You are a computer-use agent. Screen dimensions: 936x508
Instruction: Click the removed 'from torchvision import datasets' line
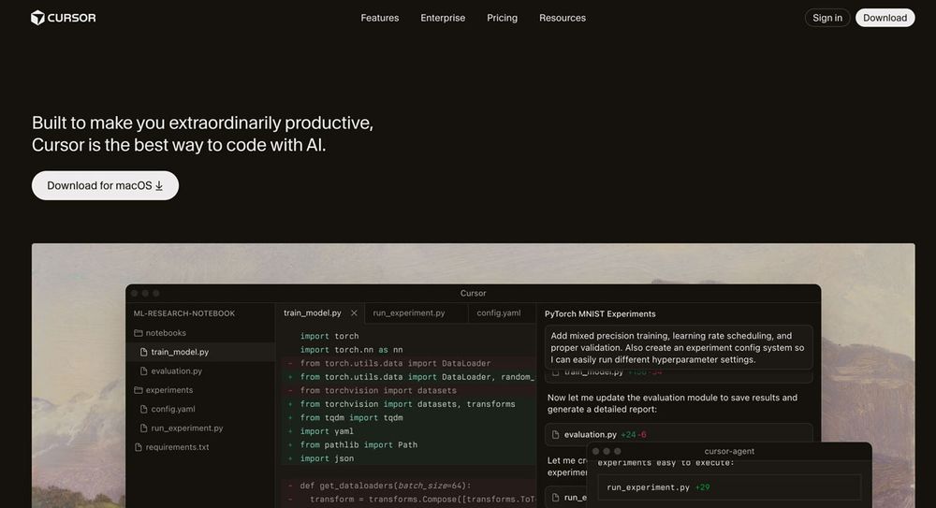[378, 390]
